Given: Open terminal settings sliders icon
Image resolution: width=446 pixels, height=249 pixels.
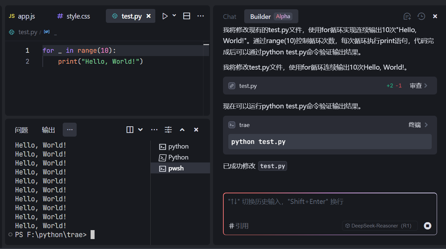Looking at the screenshot, I should 168,130.
